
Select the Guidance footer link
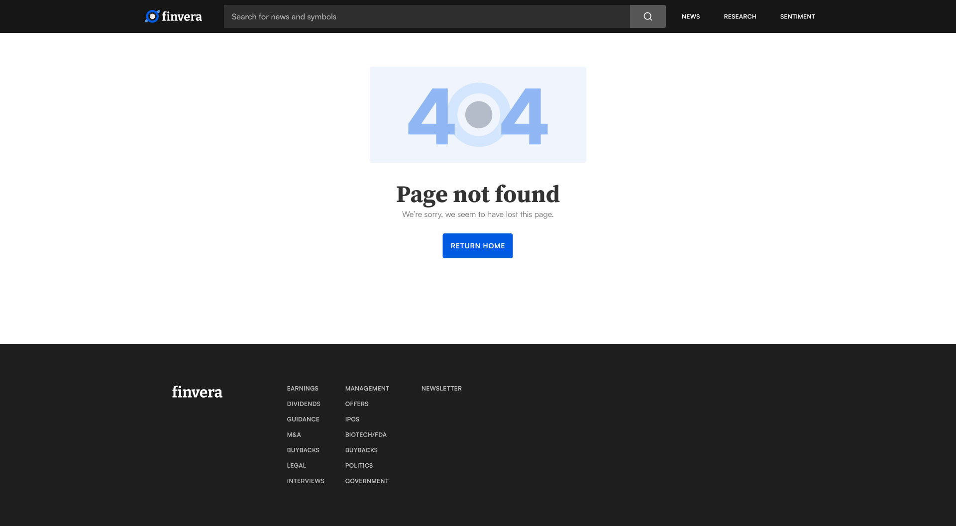coord(303,419)
